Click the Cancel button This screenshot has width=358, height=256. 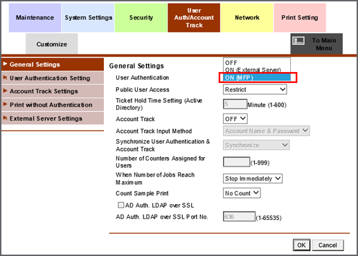[328, 245]
